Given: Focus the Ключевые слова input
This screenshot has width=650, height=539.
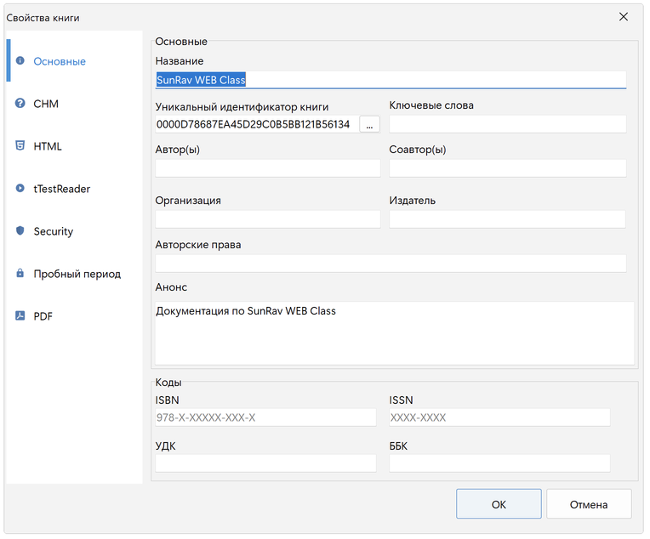Looking at the screenshot, I should (x=507, y=124).
